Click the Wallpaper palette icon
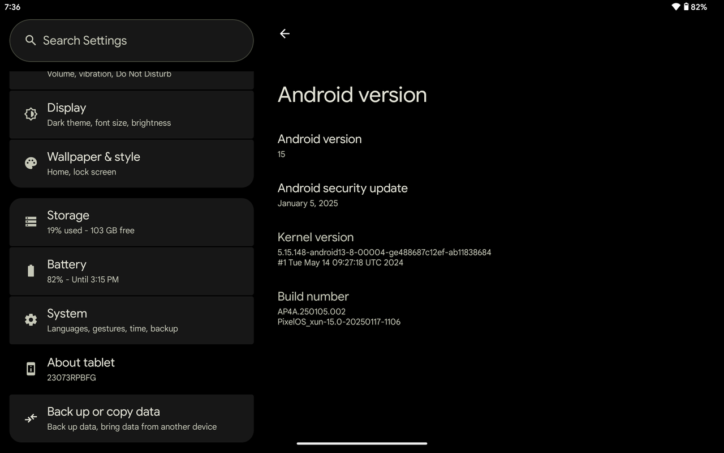The height and width of the screenshot is (453, 724). (31, 163)
